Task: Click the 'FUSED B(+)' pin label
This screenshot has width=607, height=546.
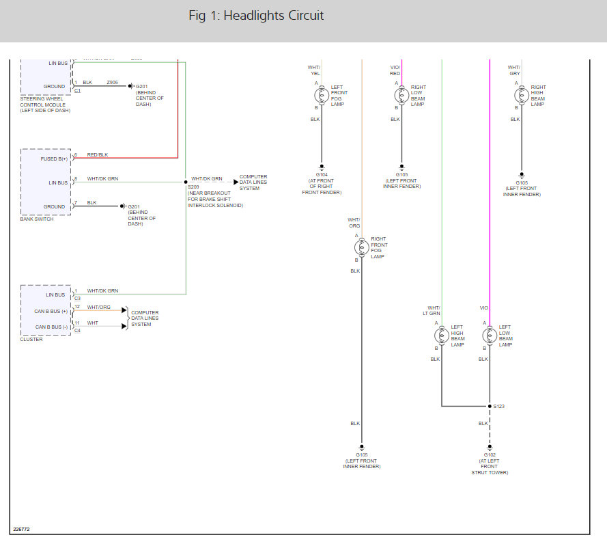Action: [54, 159]
